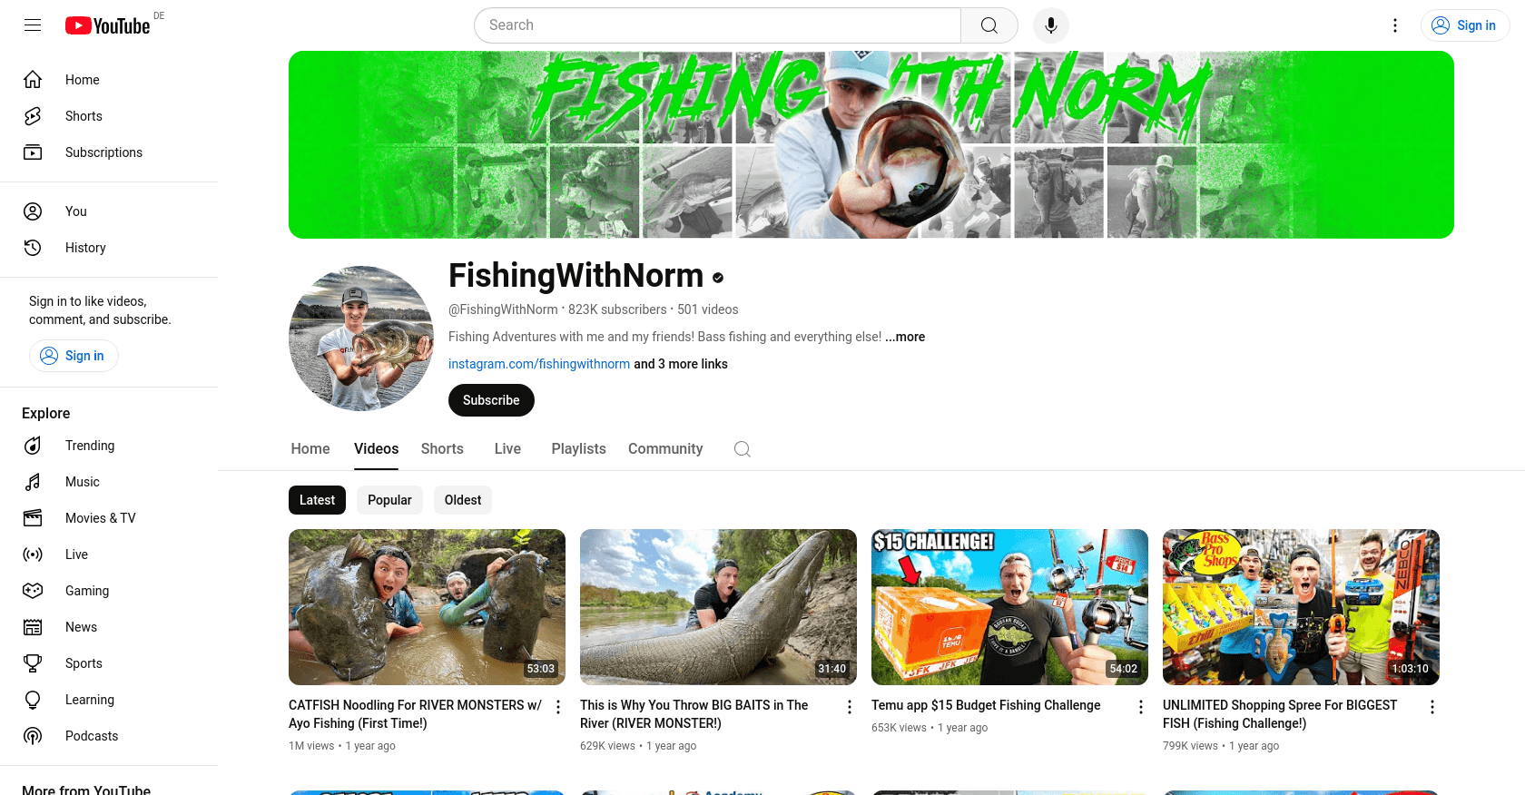Subscribe to the FishingWithNorm channel

(x=491, y=400)
